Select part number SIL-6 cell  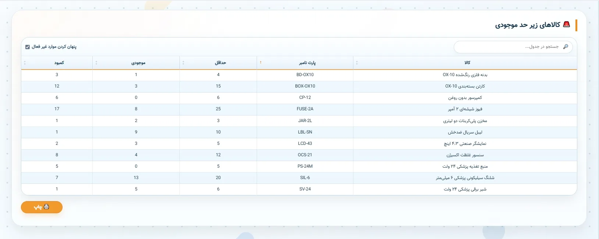[x=305, y=178]
